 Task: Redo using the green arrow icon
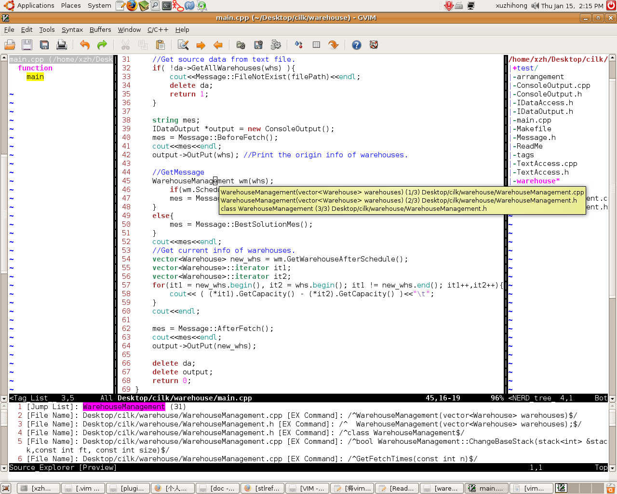coord(102,45)
